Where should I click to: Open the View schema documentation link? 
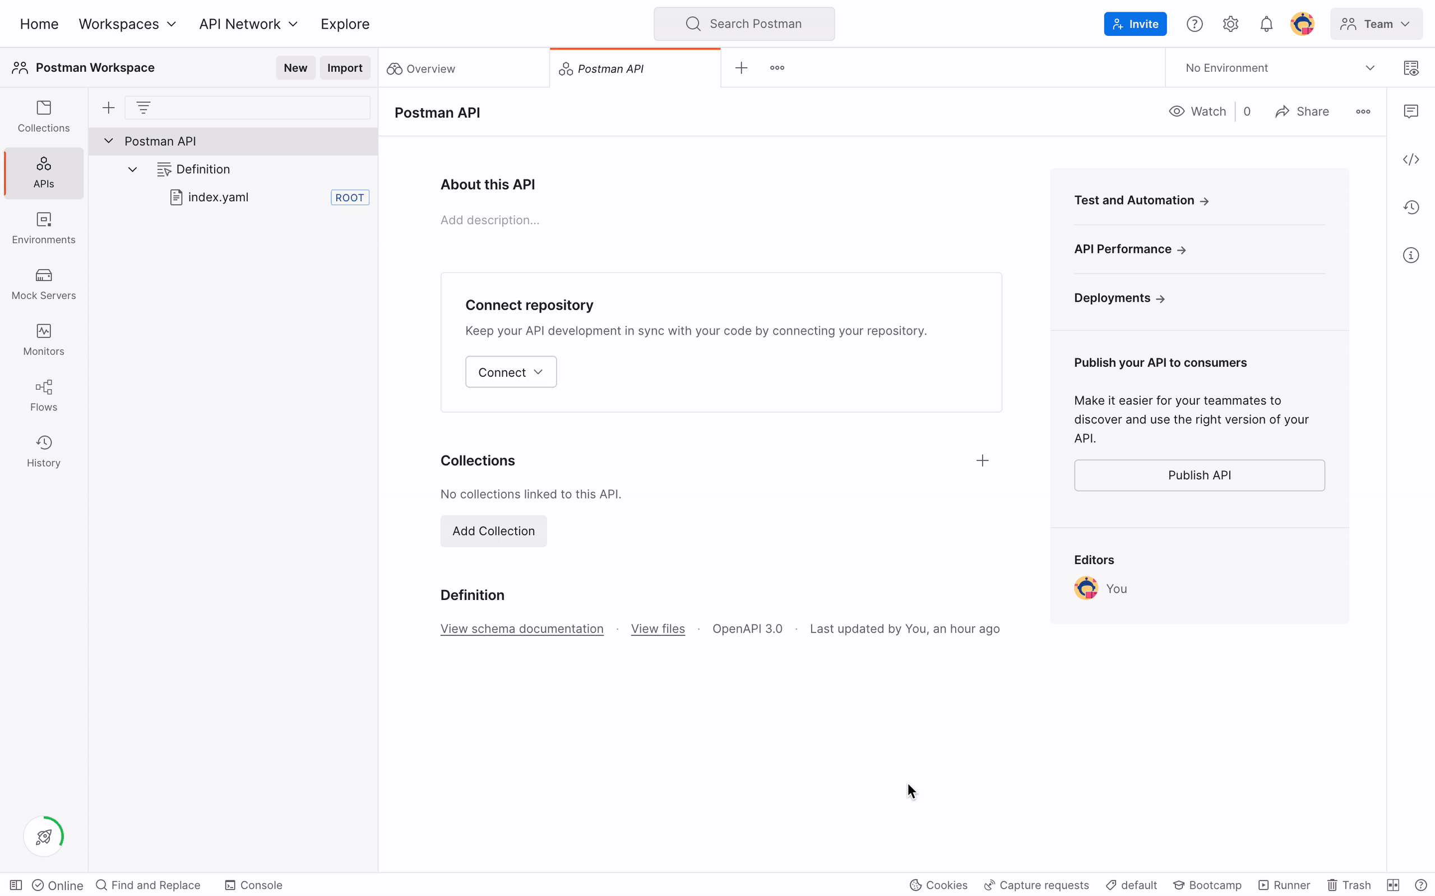pyautogui.click(x=521, y=628)
